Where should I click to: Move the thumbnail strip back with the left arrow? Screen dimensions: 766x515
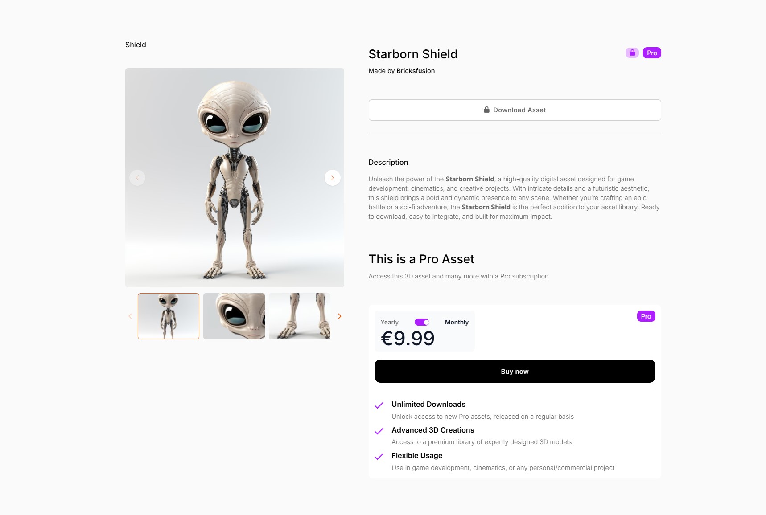(x=130, y=316)
